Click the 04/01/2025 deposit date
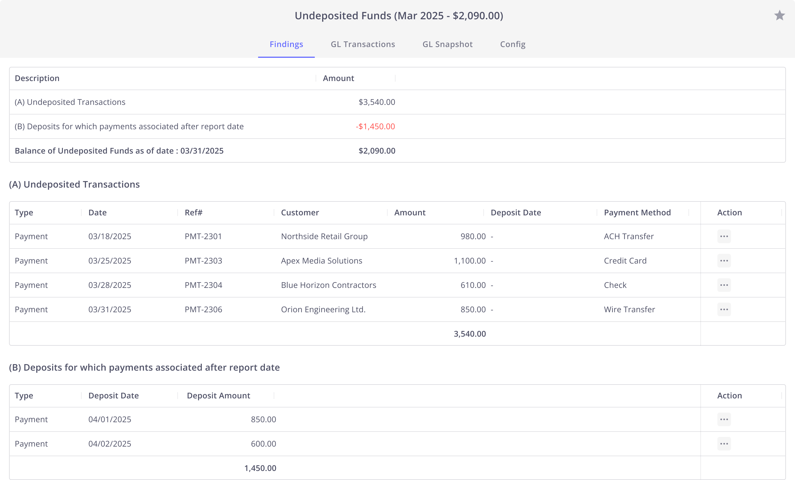This screenshot has width=795, height=480. click(x=110, y=419)
